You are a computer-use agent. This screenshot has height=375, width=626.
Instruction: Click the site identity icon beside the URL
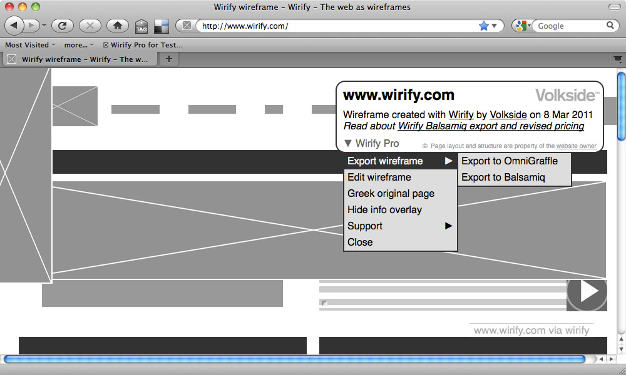(187, 26)
